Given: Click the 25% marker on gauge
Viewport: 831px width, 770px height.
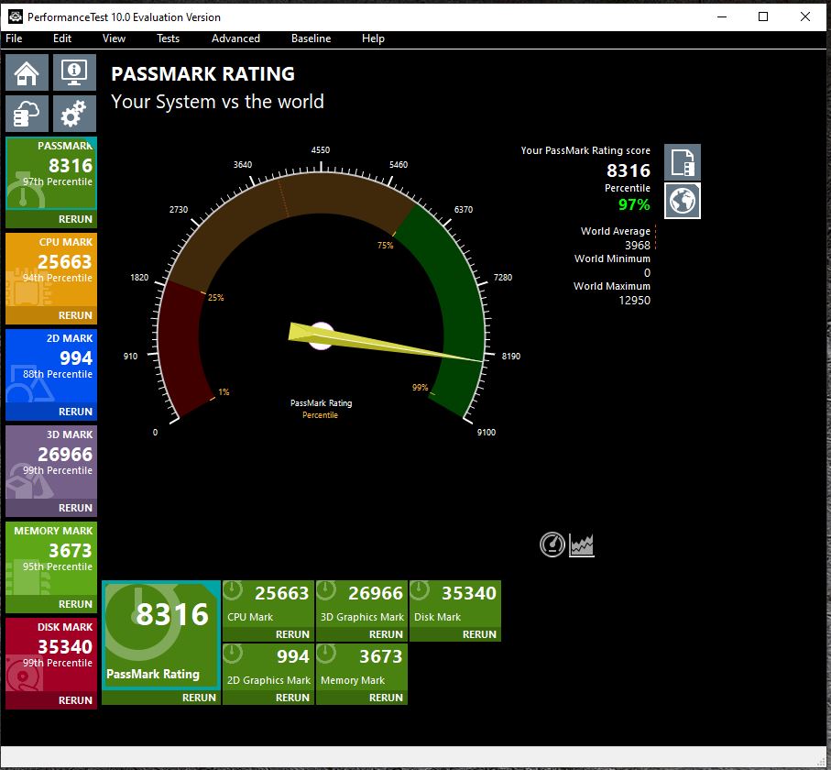Looking at the screenshot, I should tap(215, 298).
